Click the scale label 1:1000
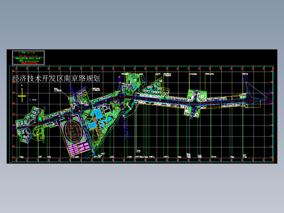 (x=33, y=100)
